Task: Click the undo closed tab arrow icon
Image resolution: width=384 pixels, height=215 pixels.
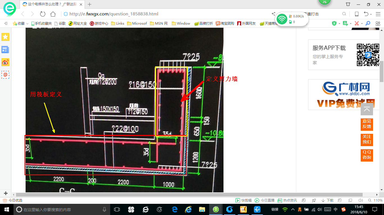Action: click(366, 14)
